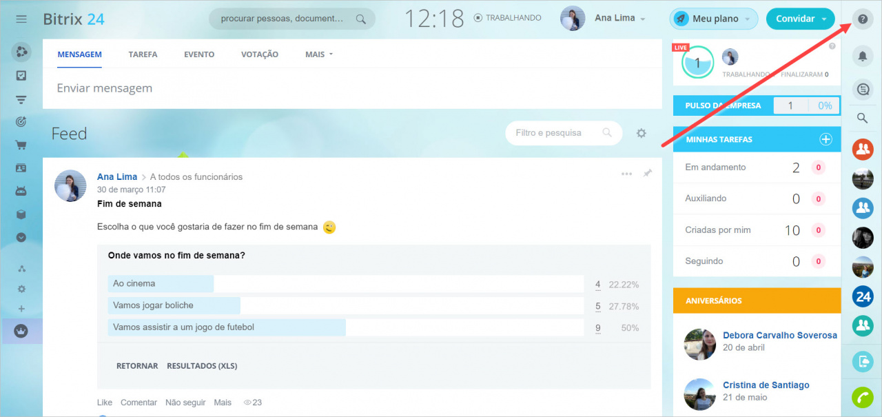Open the shopping cart icon in left sidebar
The image size is (882, 417).
coord(21,144)
